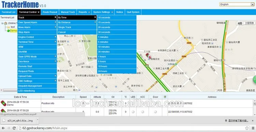The image size is (256, 132).
Task: Select 30 minutes interval
Action: tap(117, 52)
